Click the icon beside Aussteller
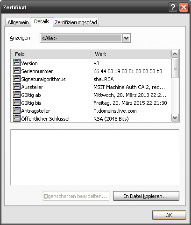191x225 pixels. click(x=17, y=87)
